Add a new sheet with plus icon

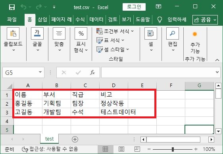(75, 139)
